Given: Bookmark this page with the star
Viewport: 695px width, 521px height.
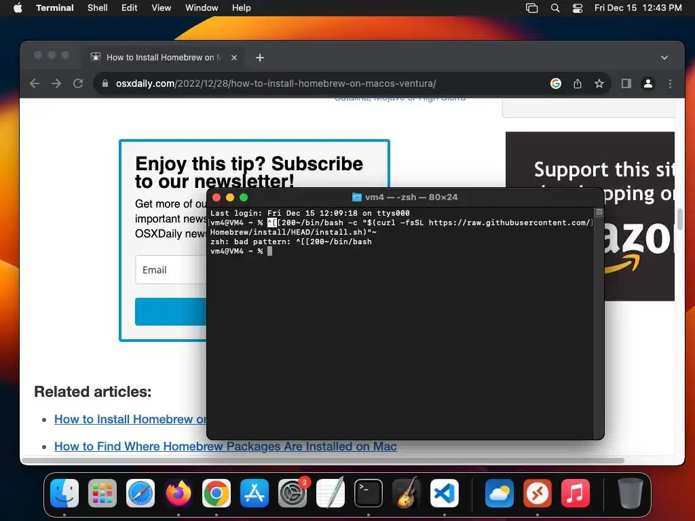Looking at the screenshot, I should pyautogui.click(x=599, y=83).
